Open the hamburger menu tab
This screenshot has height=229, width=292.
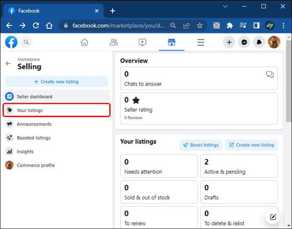(x=201, y=42)
